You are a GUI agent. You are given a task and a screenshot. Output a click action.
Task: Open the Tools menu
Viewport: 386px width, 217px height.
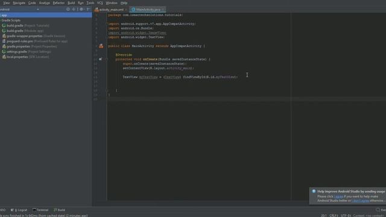(90, 3)
